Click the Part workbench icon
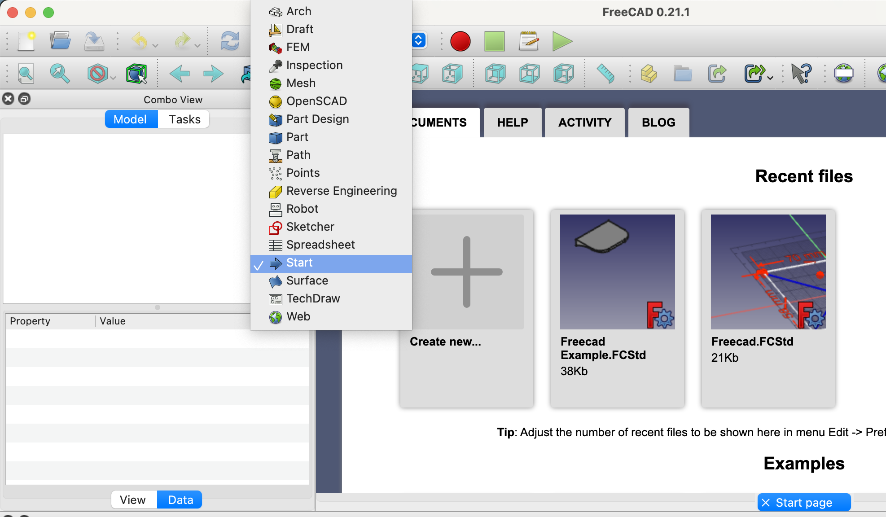The width and height of the screenshot is (886, 517). (275, 136)
